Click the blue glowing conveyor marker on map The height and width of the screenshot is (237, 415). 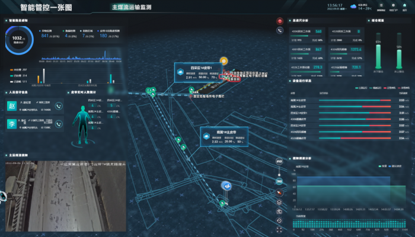click(226, 186)
